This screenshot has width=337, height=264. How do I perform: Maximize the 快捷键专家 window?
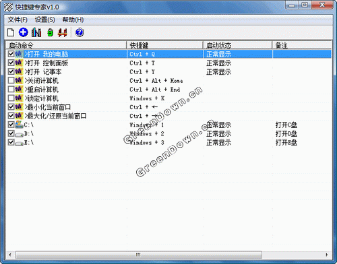305,5
